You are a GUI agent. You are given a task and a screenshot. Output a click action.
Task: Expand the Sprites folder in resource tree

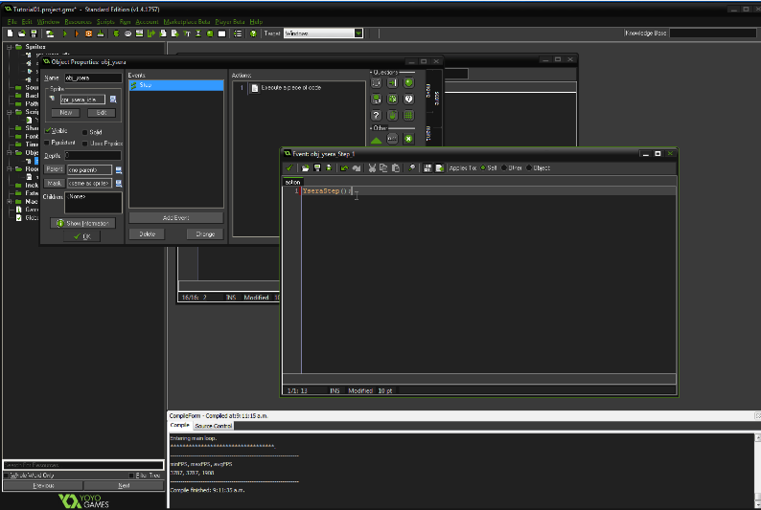(x=10, y=46)
